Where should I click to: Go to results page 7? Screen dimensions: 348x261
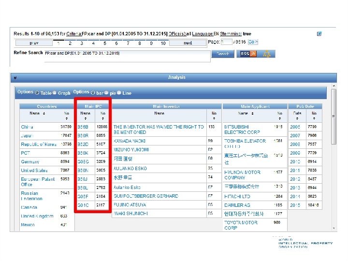pos(128,43)
